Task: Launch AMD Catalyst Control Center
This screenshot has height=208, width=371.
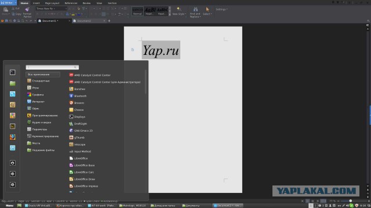Action: pyautogui.click(x=90, y=75)
